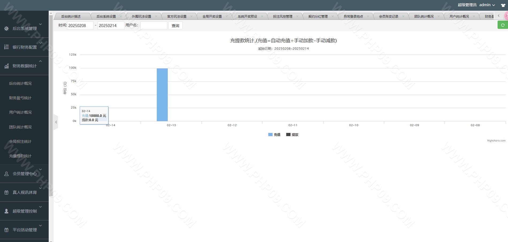Click the green refresh icon button
Image resolution: width=508 pixels, height=242 pixels.
pyautogui.click(x=503, y=25)
